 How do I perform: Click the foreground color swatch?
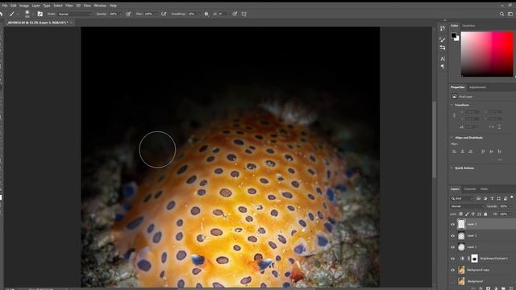pyautogui.click(x=454, y=35)
